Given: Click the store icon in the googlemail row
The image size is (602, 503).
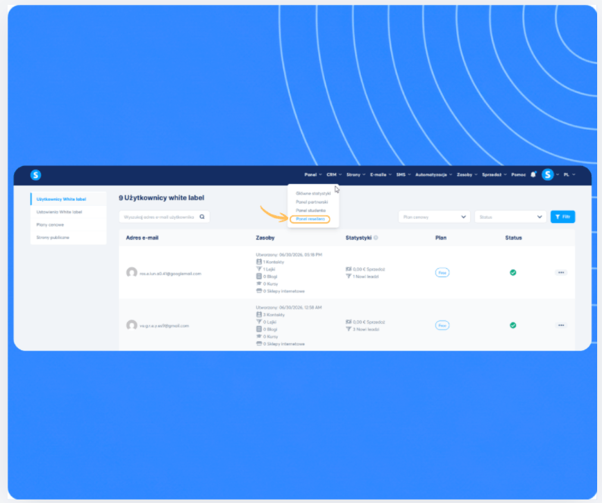Looking at the screenshot, I should [259, 291].
